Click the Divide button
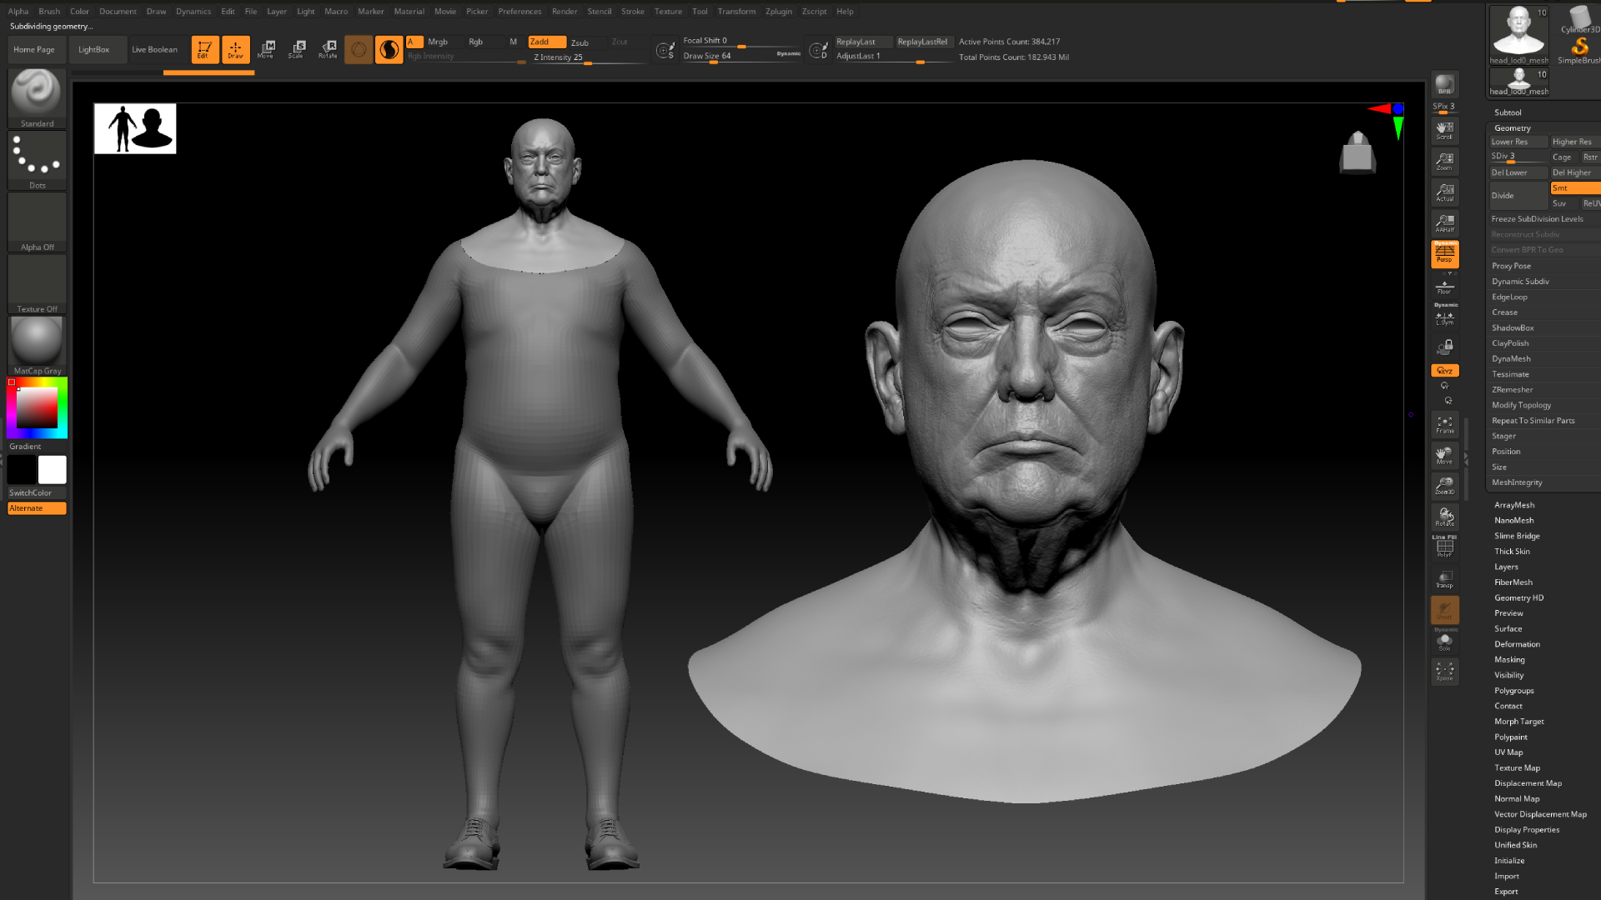 click(x=1518, y=196)
